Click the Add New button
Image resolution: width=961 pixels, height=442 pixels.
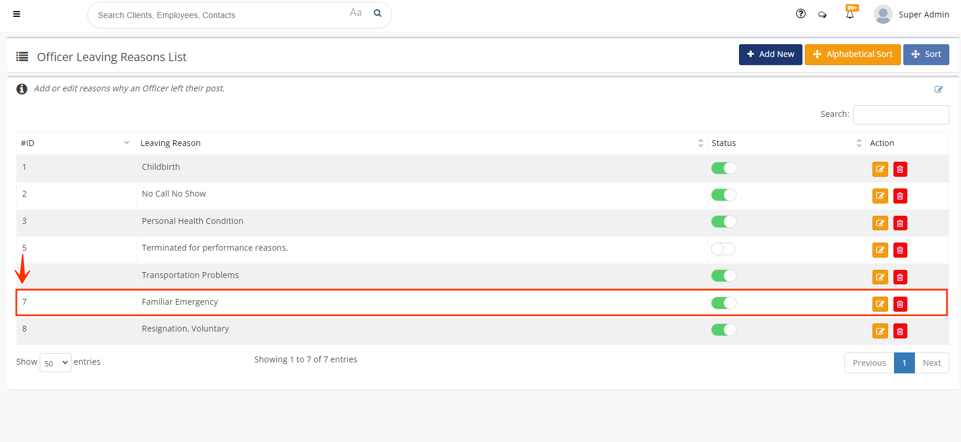770,54
